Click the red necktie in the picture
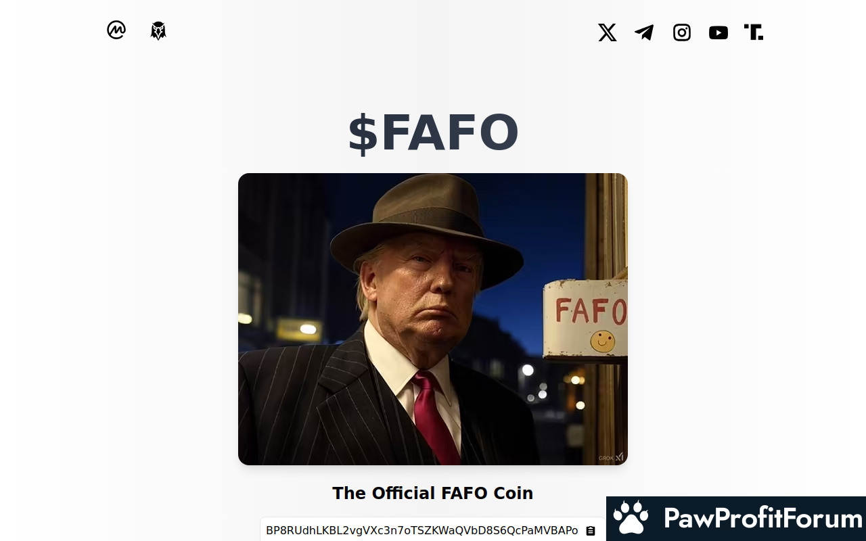 [x=436, y=418]
